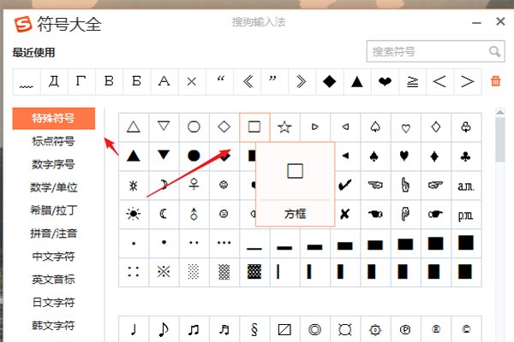This screenshot has width=514, height=342.
Task: Click scrollbar up arrow
Action: 500,112
